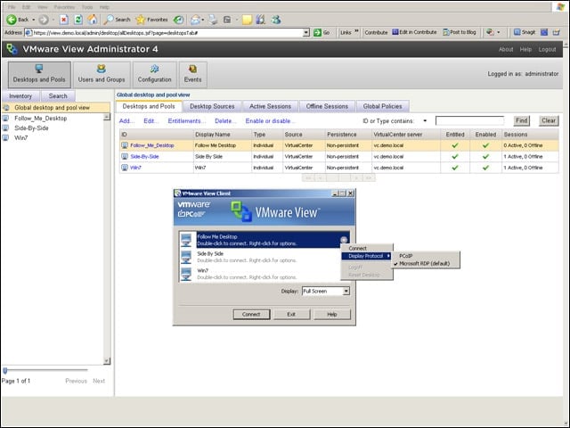Click sidebar page slider handle

click(5, 371)
